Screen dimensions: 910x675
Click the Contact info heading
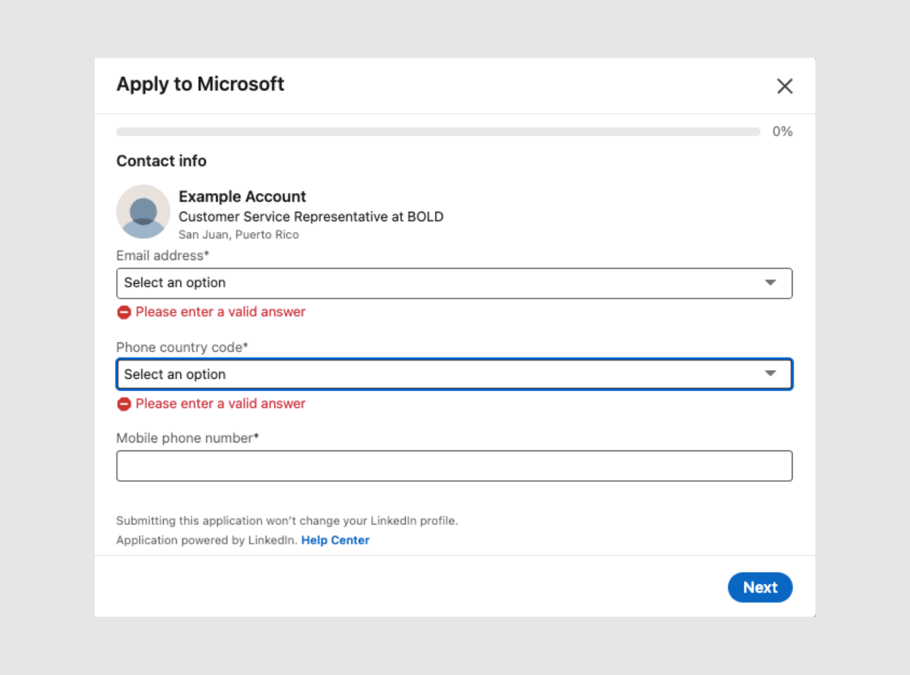click(161, 161)
